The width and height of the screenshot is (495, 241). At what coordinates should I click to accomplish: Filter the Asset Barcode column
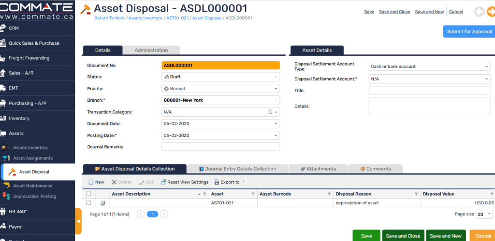pos(329,194)
